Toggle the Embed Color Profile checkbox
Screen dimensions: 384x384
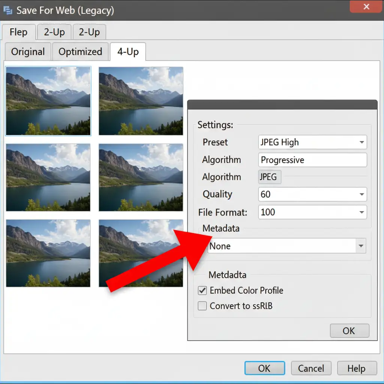(202, 291)
